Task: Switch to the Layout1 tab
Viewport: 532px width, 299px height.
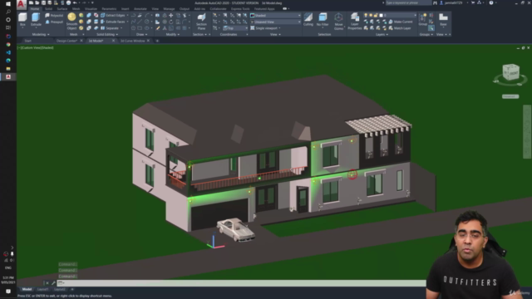Action: click(42, 289)
